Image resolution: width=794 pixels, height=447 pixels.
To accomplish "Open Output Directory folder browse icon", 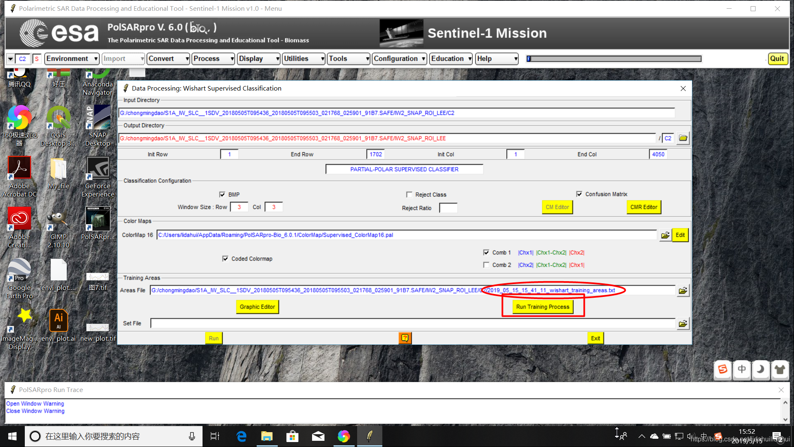I will [x=683, y=138].
